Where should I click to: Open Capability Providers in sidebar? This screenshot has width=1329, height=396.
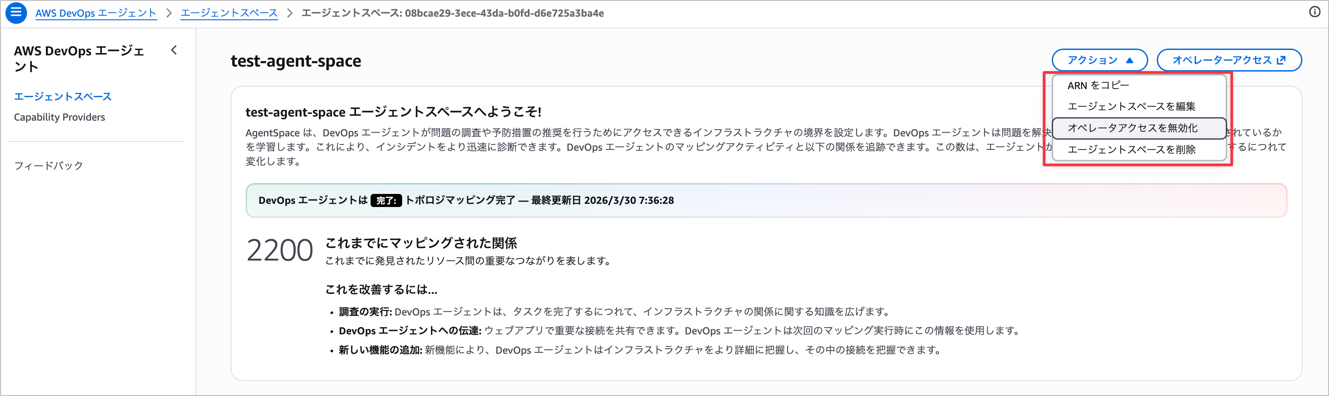pyautogui.click(x=60, y=117)
